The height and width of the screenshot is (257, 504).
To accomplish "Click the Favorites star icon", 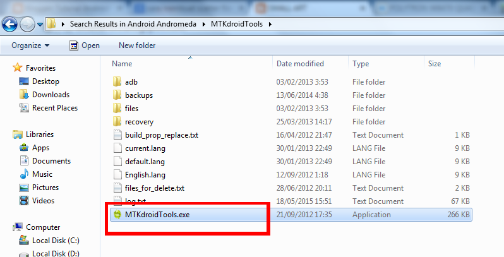I will 17,68.
